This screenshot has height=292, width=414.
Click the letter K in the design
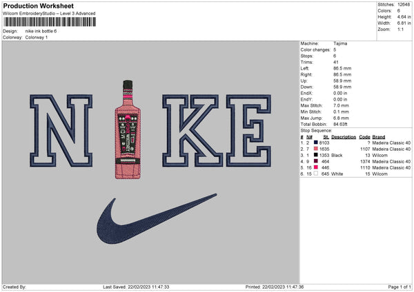(x=193, y=131)
